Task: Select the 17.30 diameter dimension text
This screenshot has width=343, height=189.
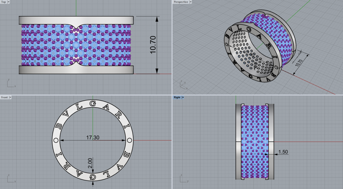Action: [x=93, y=138]
